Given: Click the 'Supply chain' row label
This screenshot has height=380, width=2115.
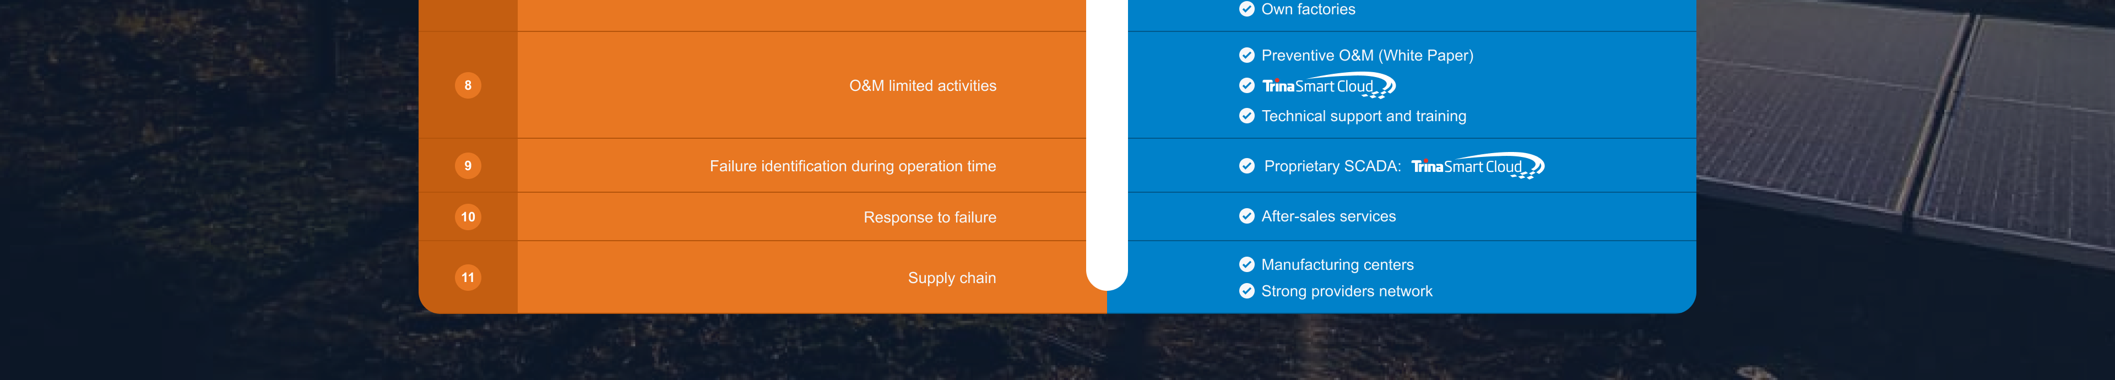Looking at the screenshot, I should coord(952,278).
